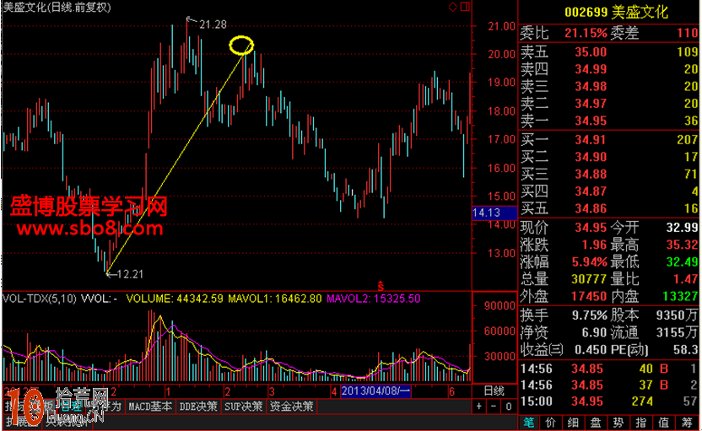Click the 内盘 value 13327

[x=680, y=296]
